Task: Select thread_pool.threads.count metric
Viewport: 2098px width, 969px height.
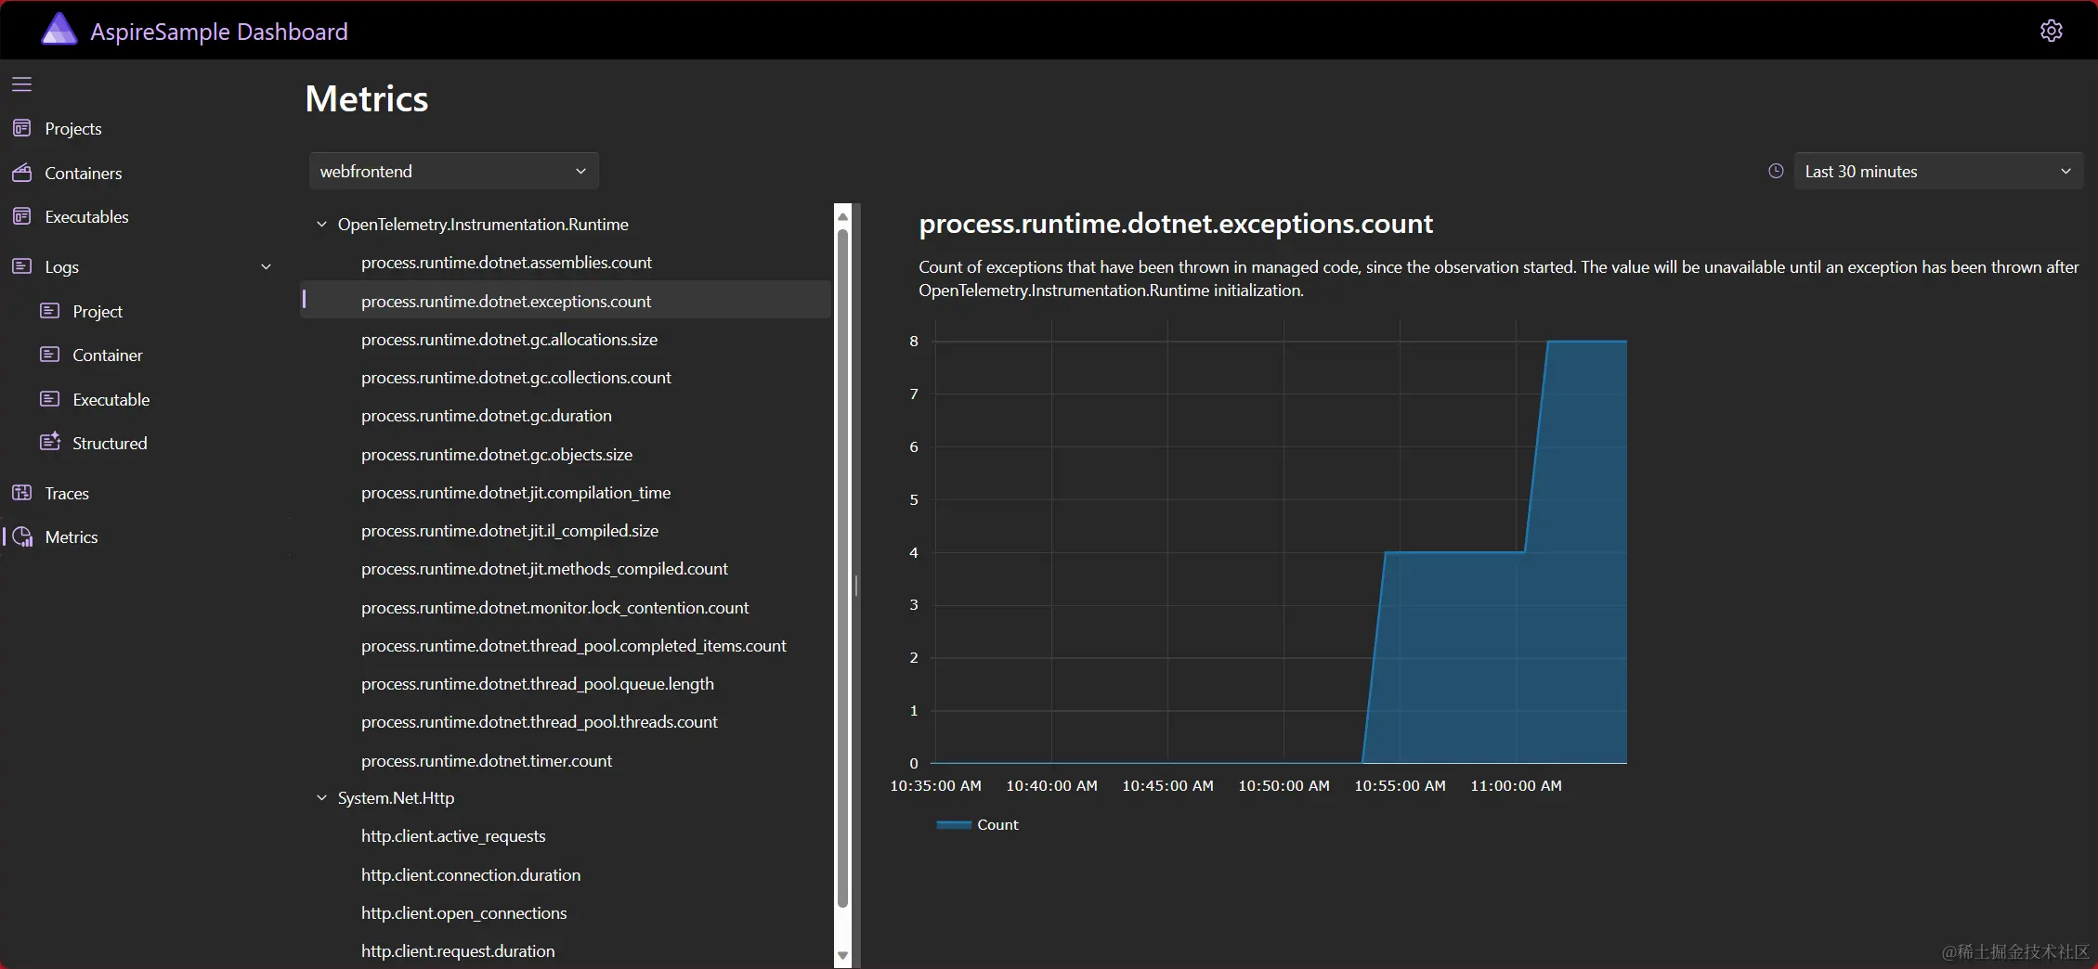Action: pos(540,721)
